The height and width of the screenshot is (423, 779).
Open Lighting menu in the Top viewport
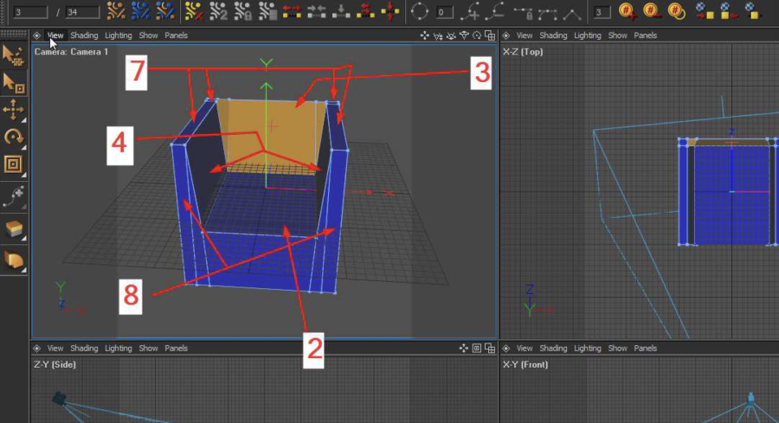[x=587, y=35]
